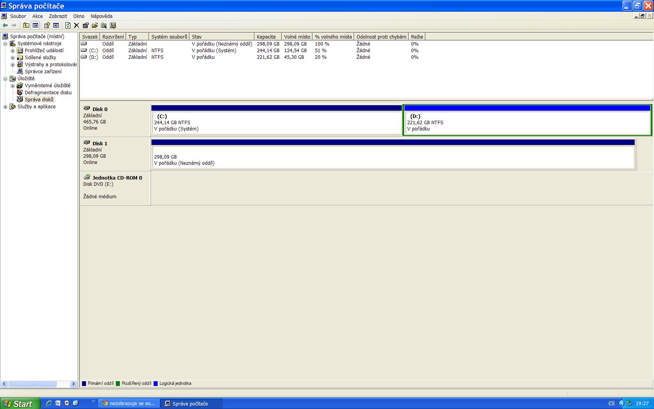Click the tree pane scroll right arrow
This screenshot has width=654, height=409.
pyautogui.click(x=73, y=384)
